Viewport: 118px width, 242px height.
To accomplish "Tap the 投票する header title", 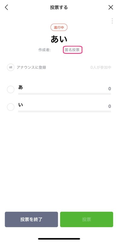I will [x=59, y=7].
